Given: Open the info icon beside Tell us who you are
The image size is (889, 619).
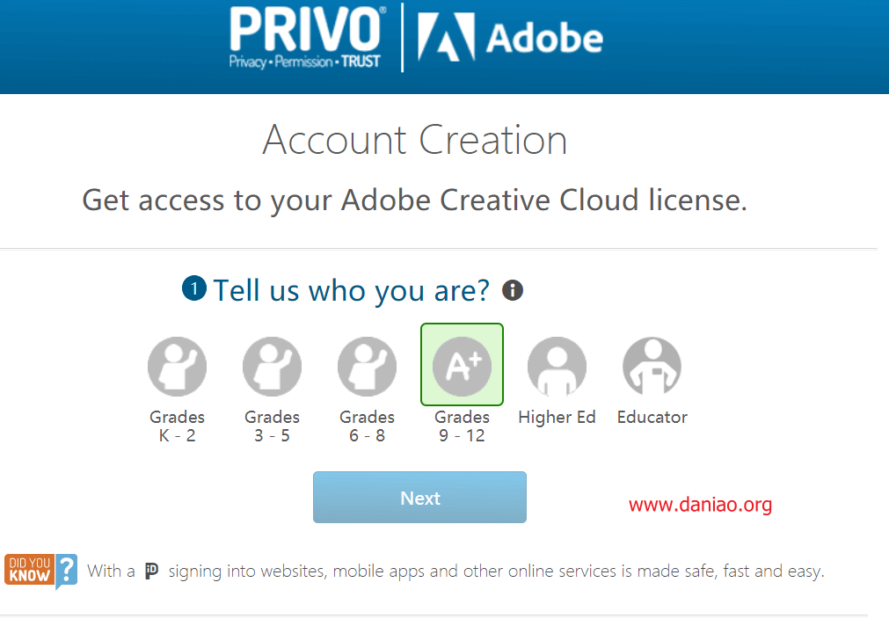Looking at the screenshot, I should [513, 290].
